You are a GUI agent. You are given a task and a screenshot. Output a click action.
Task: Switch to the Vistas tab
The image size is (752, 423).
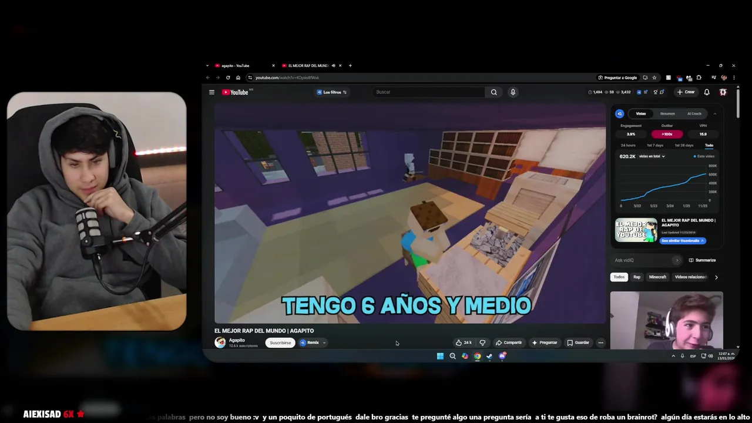point(641,113)
